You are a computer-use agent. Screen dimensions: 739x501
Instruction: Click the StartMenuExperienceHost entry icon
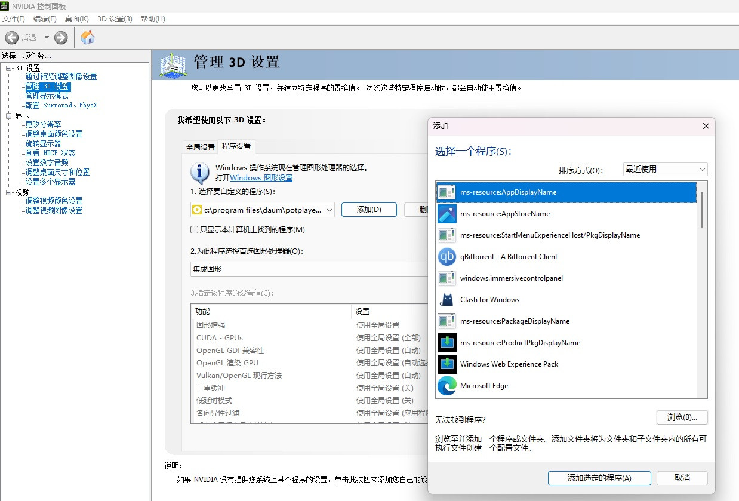point(447,235)
